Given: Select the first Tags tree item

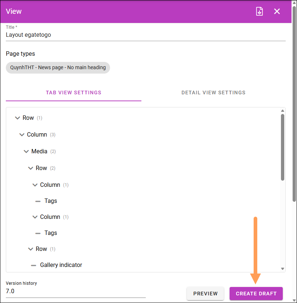Looking at the screenshot, I should coord(51,201).
